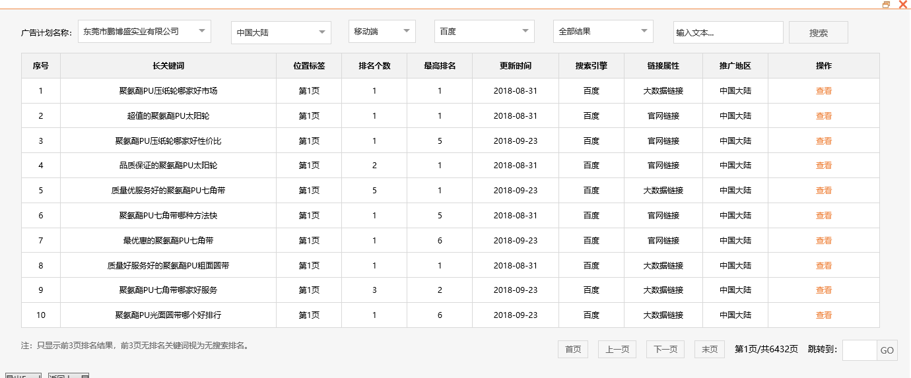The height and width of the screenshot is (378, 911).
Task: Click 查看 for 超值的聚氨酯PU太阳轮
Action: pyautogui.click(x=824, y=116)
